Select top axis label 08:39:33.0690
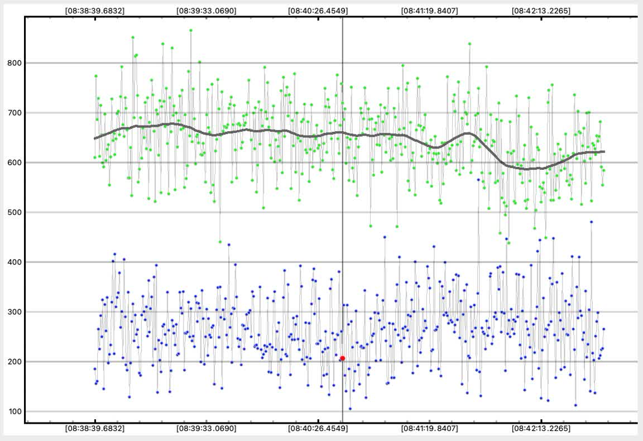This screenshot has width=643, height=441. coord(206,10)
